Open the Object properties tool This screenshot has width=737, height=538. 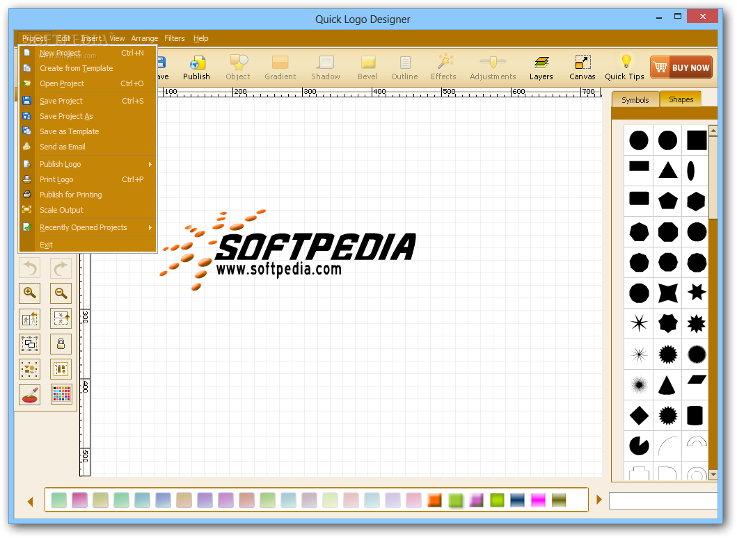[238, 67]
